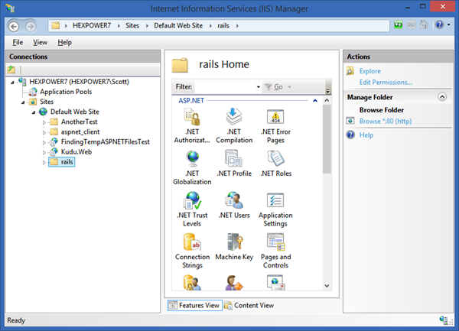459x331 pixels.
Task: Click the IIS Manager title bar icon
Action: click(10, 8)
